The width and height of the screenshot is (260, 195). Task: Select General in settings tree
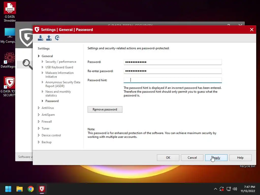47,56
